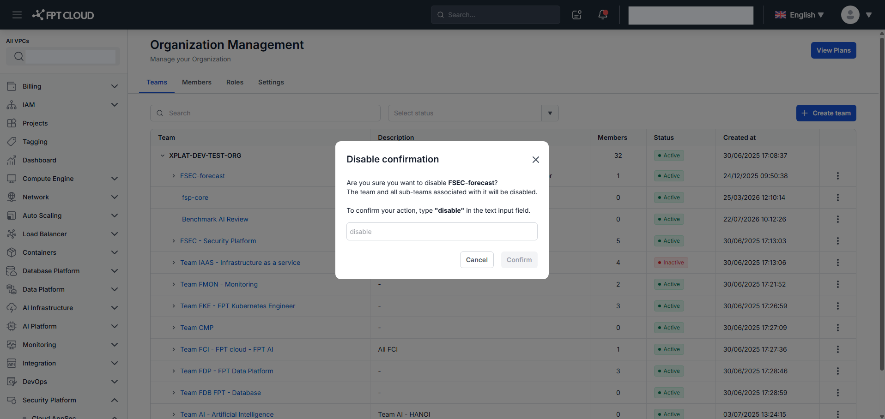Open the feedback note icon in header
885x419 pixels.
point(577,15)
